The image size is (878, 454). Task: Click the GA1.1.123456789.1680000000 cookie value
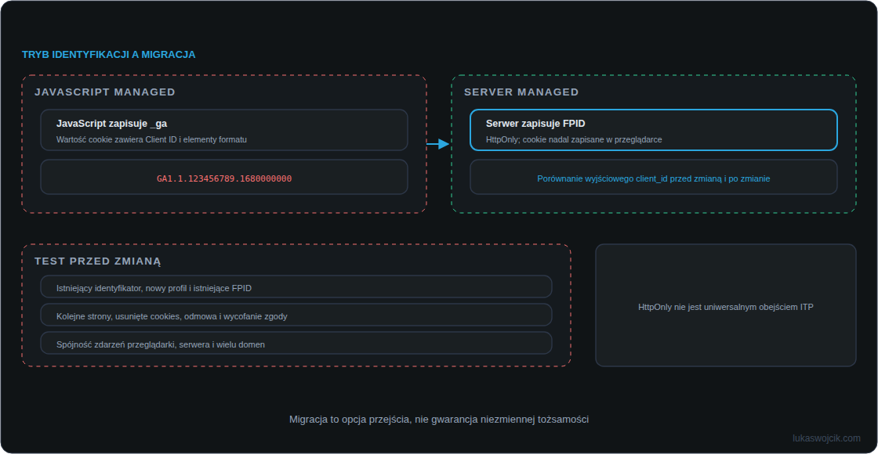224,179
